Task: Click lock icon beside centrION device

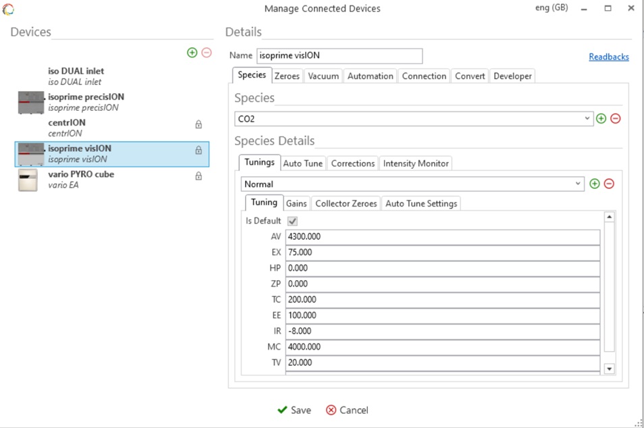Action: tap(198, 124)
